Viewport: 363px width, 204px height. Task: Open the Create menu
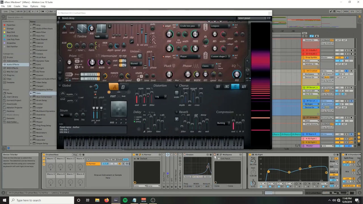pos(17,6)
